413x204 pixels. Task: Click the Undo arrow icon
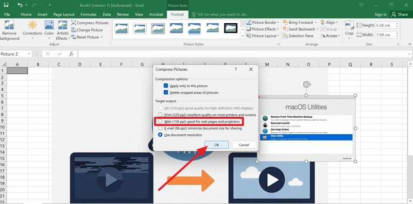coord(20,5)
